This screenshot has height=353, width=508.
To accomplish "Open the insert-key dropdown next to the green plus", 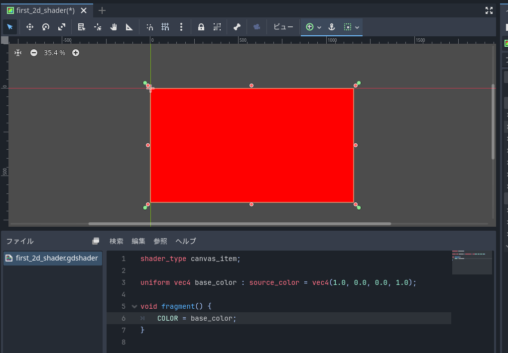I will click(319, 27).
